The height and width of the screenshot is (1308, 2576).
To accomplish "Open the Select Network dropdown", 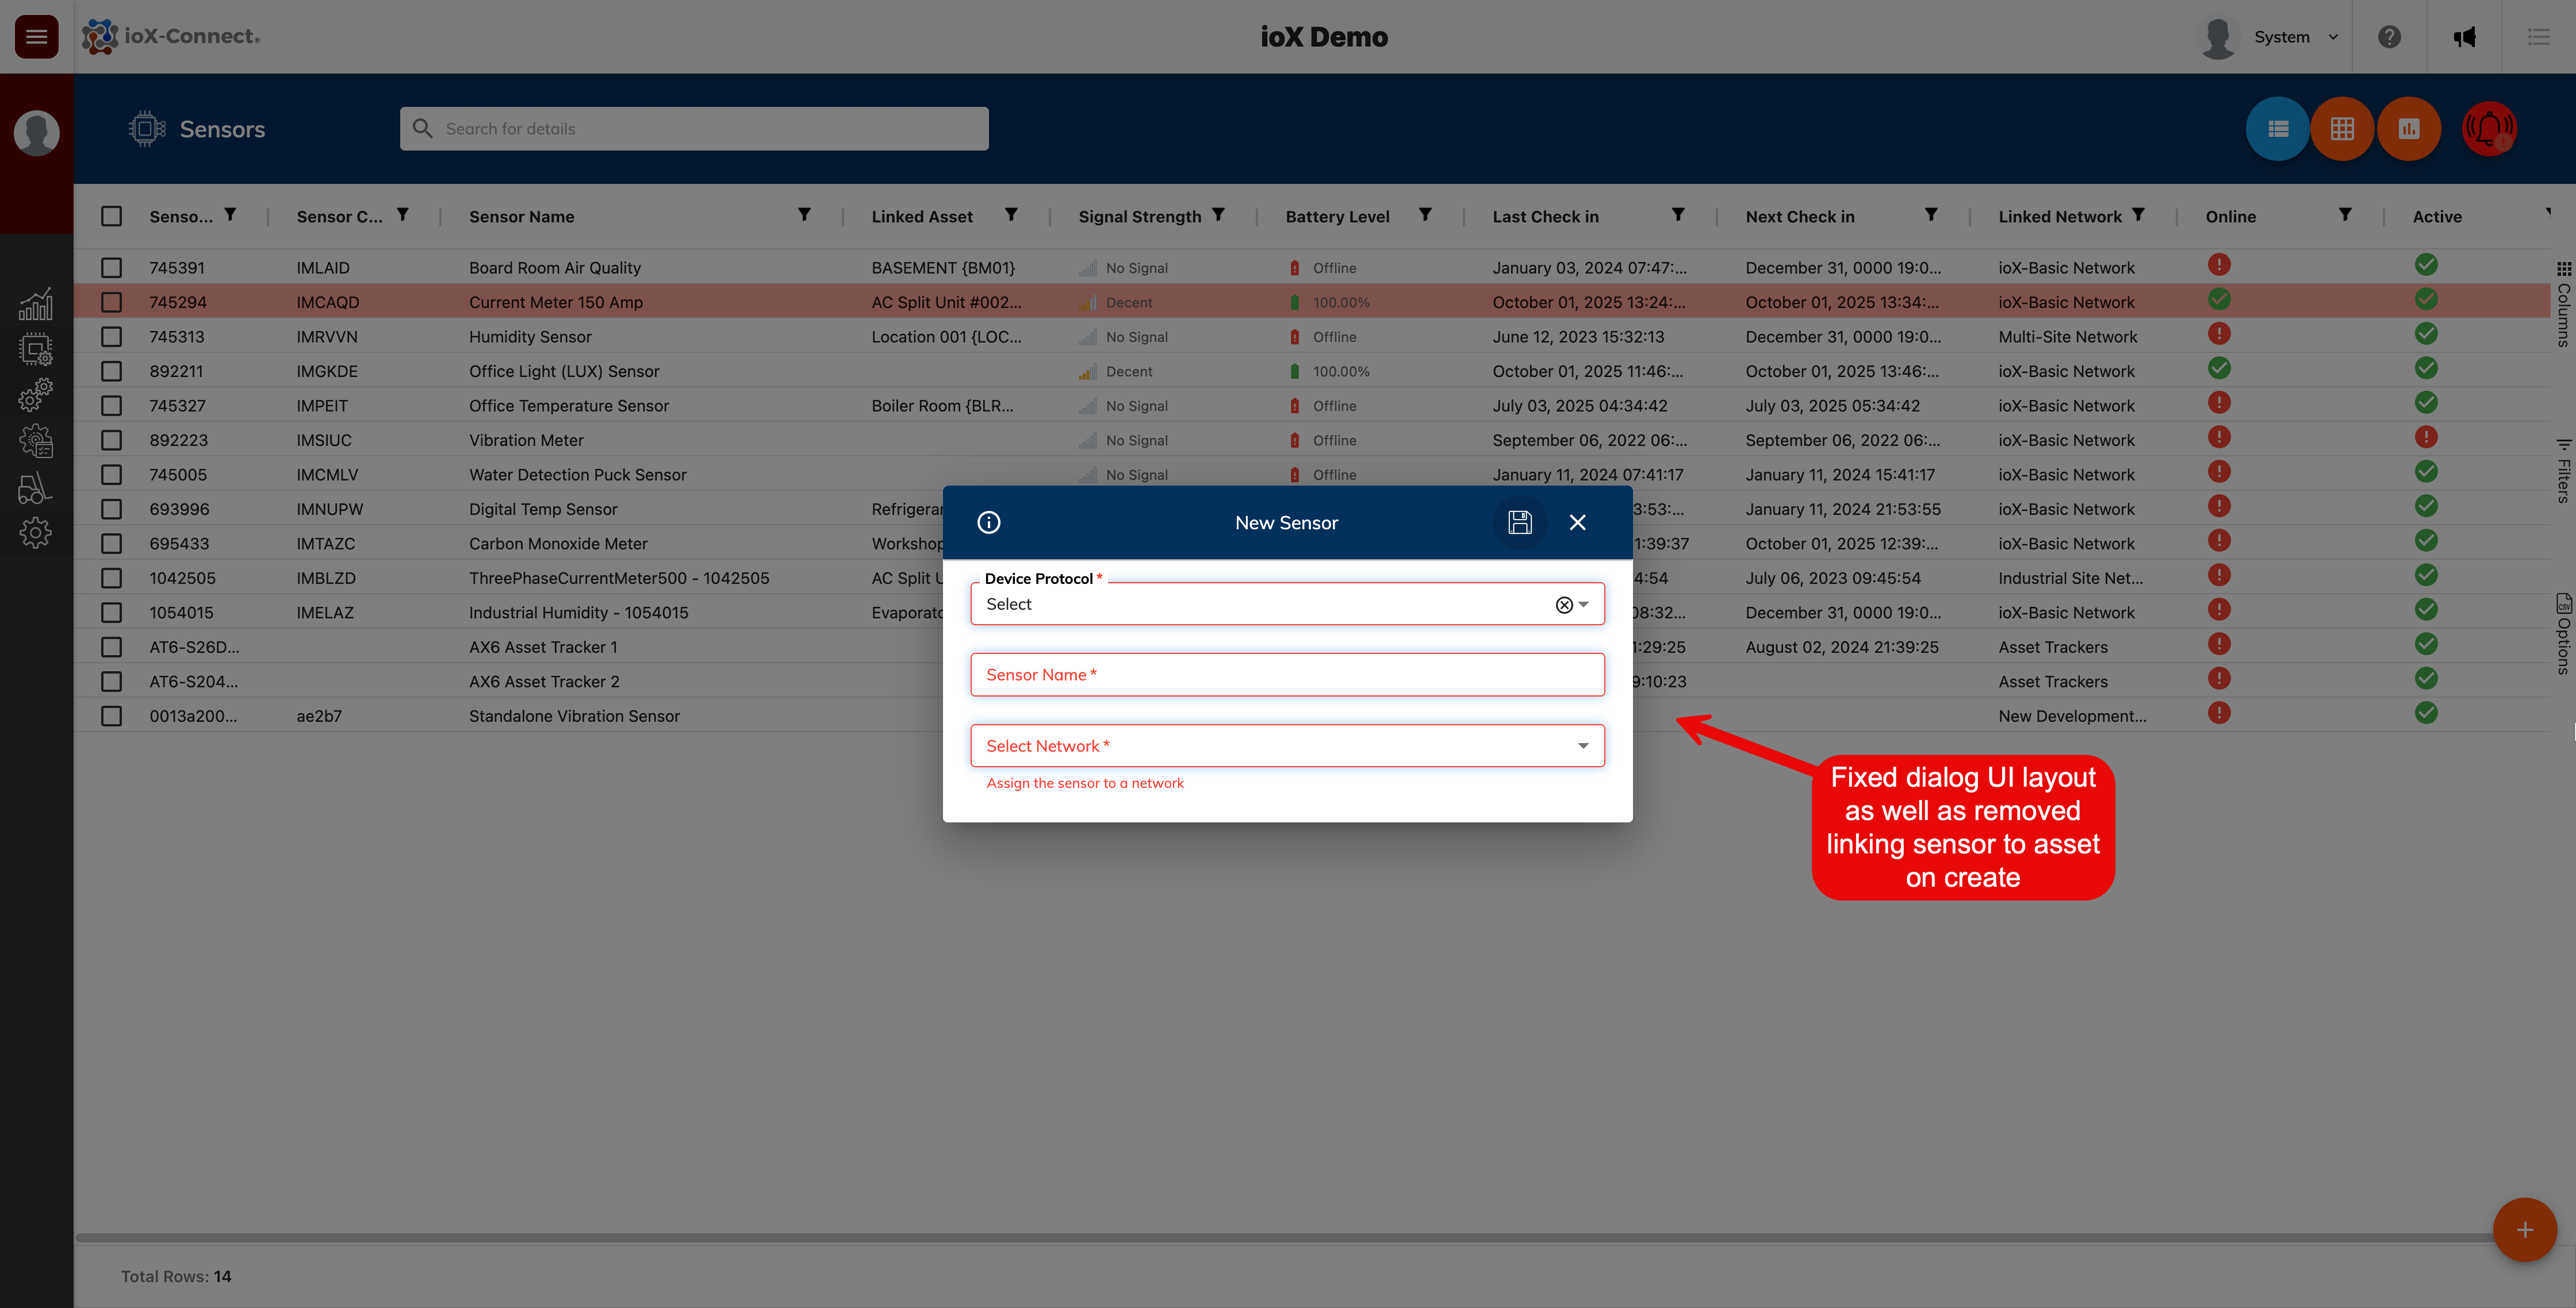I will coord(1287,745).
